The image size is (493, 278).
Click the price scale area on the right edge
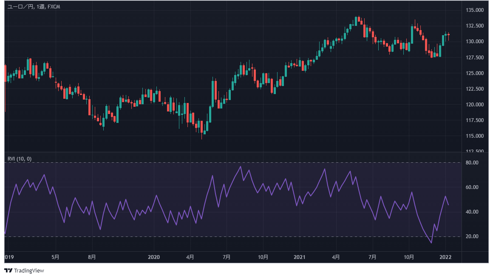pos(476,85)
